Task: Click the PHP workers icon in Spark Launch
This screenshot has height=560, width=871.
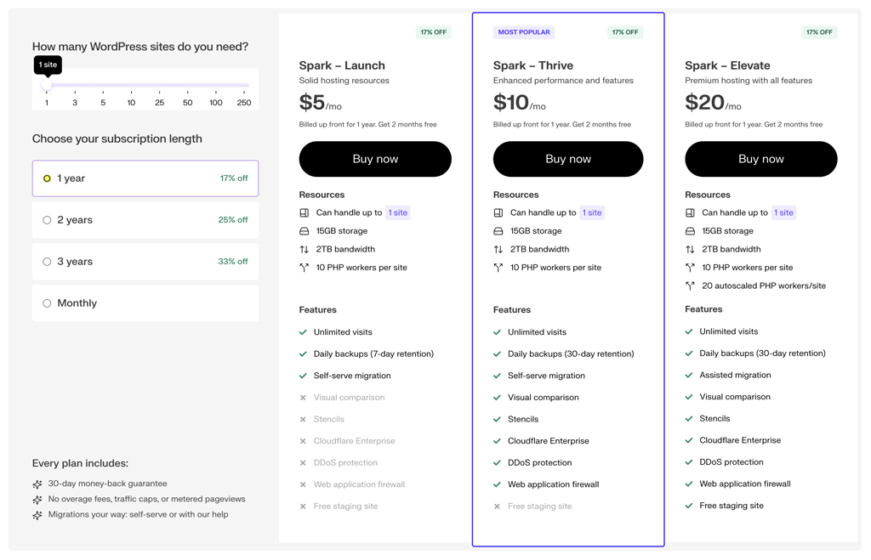Action: pyautogui.click(x=305, y=268)
